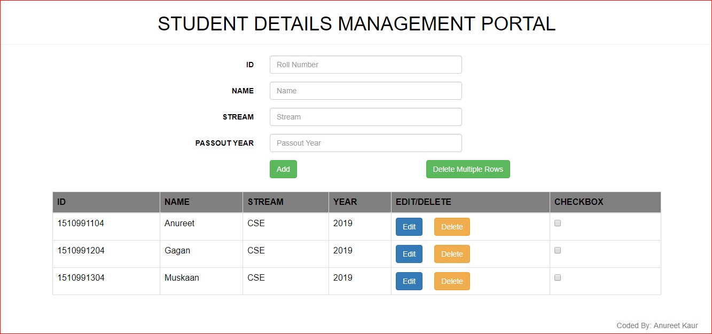
Task: Delete the Anureet student row
Action: [452, 227]
